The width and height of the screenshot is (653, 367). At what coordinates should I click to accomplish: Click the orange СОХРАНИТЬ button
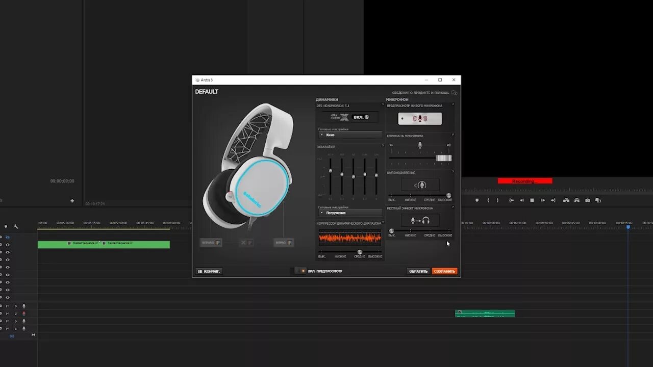click(x=444, y=271)
